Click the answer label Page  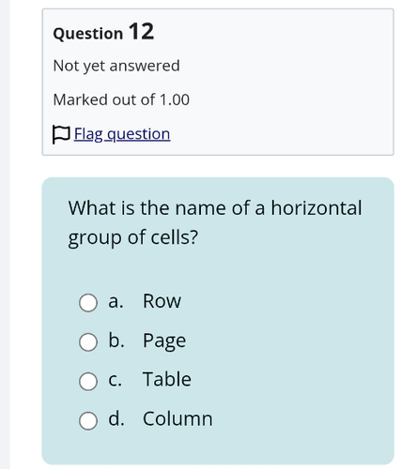(x=164, y=340)
